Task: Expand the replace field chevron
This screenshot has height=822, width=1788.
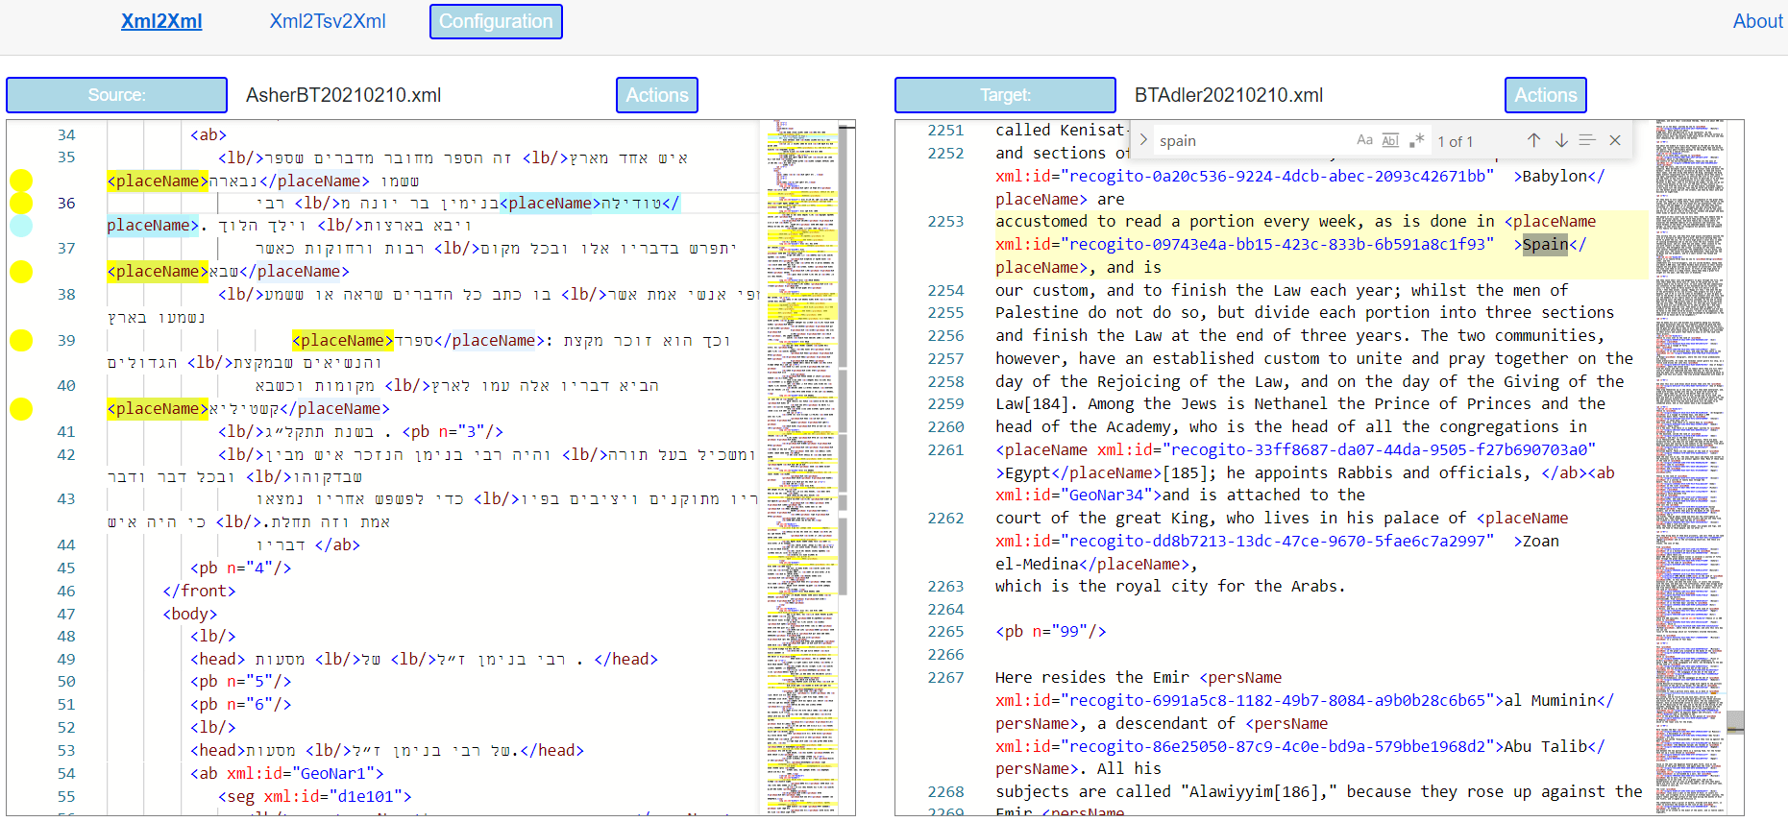Action: pyautogui.click(x=1143, y=140)
